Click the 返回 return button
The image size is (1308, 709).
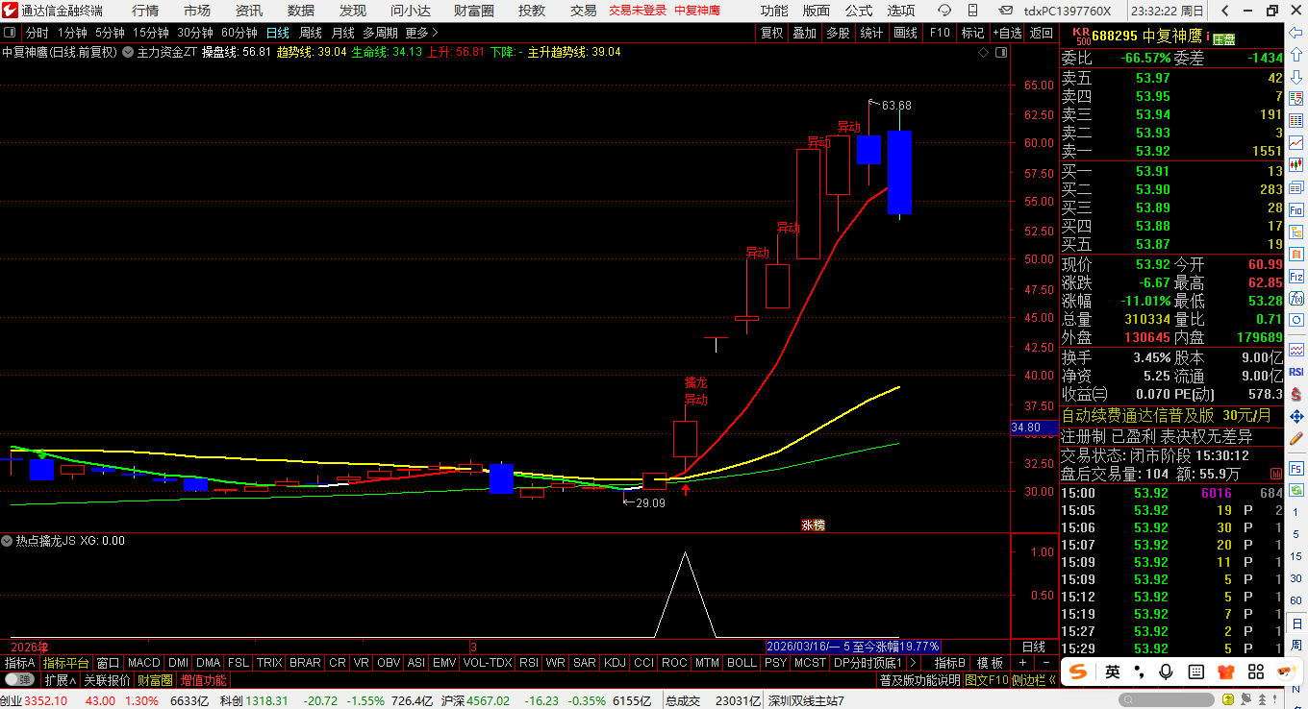[1042, 33]
